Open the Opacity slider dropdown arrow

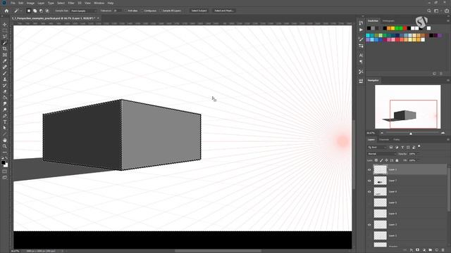click(x=418, y=154)
